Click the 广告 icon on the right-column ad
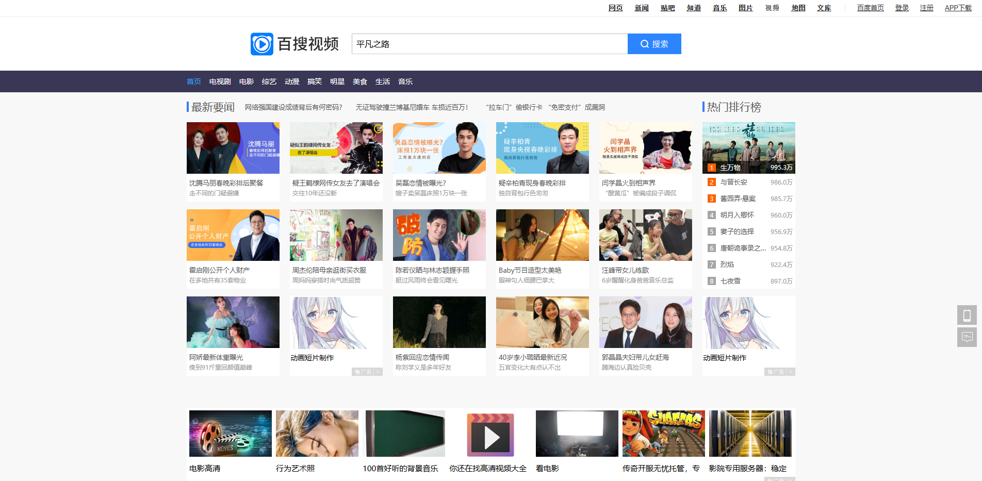 click(x=776, y=371)
